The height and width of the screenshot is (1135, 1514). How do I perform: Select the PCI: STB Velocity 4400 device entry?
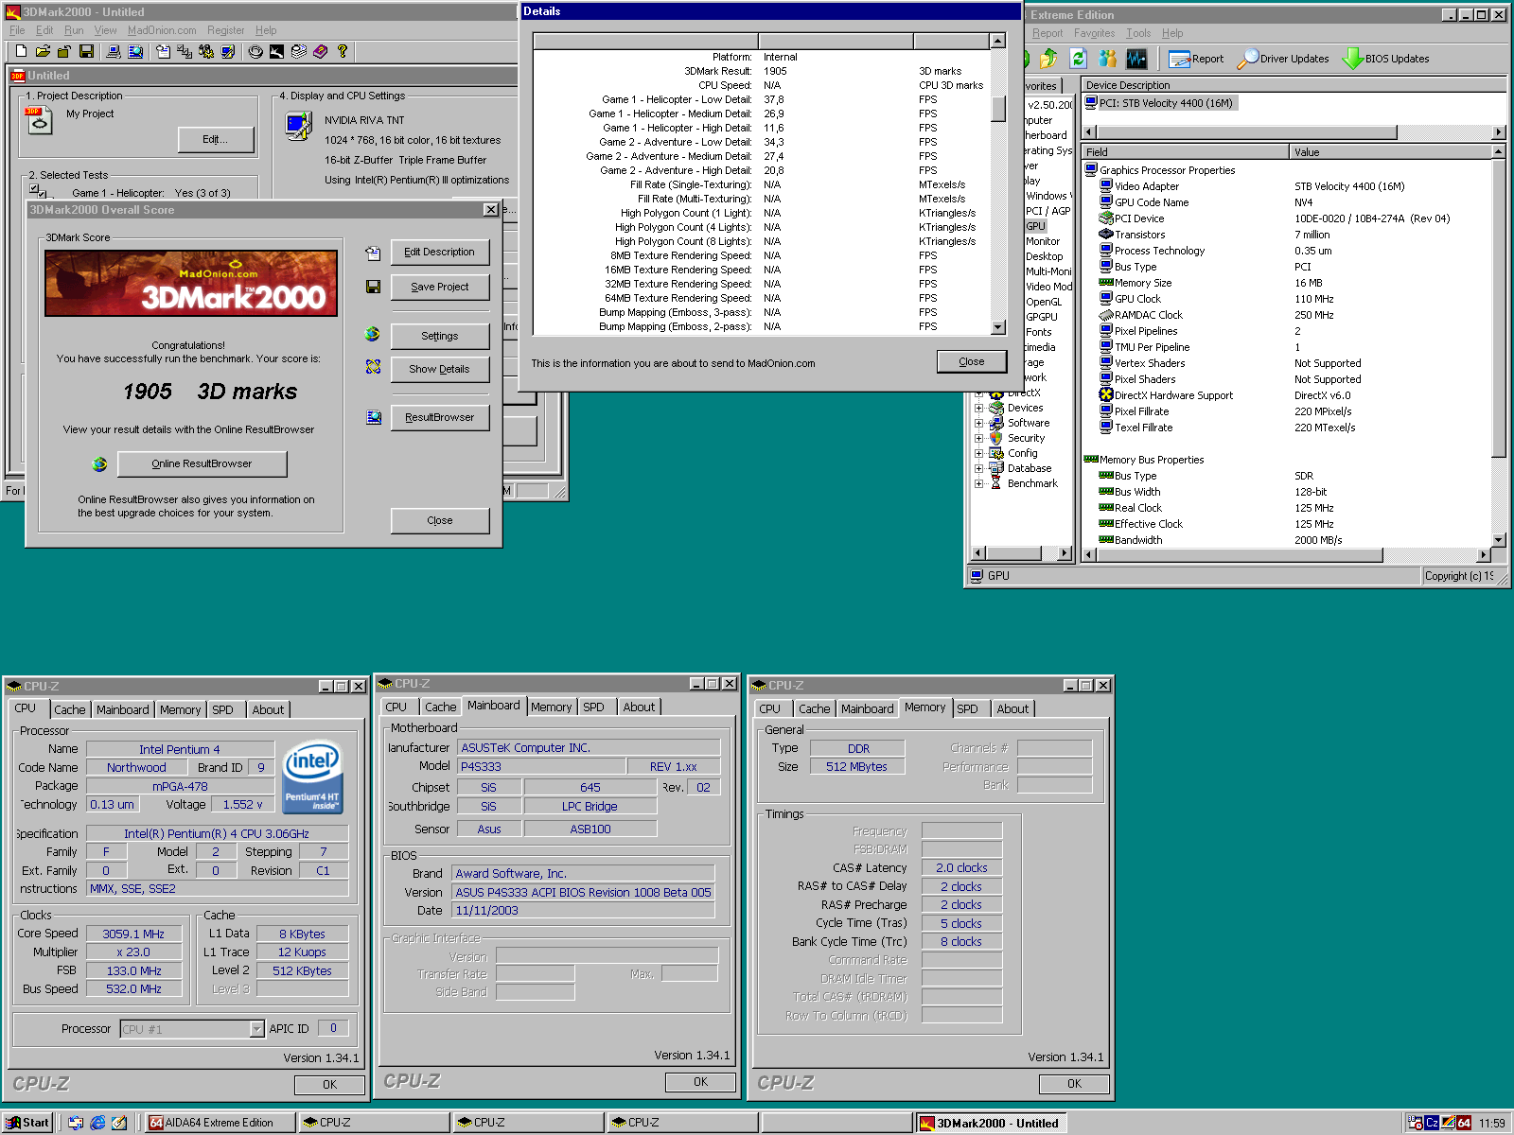[x=1159, y=104]
